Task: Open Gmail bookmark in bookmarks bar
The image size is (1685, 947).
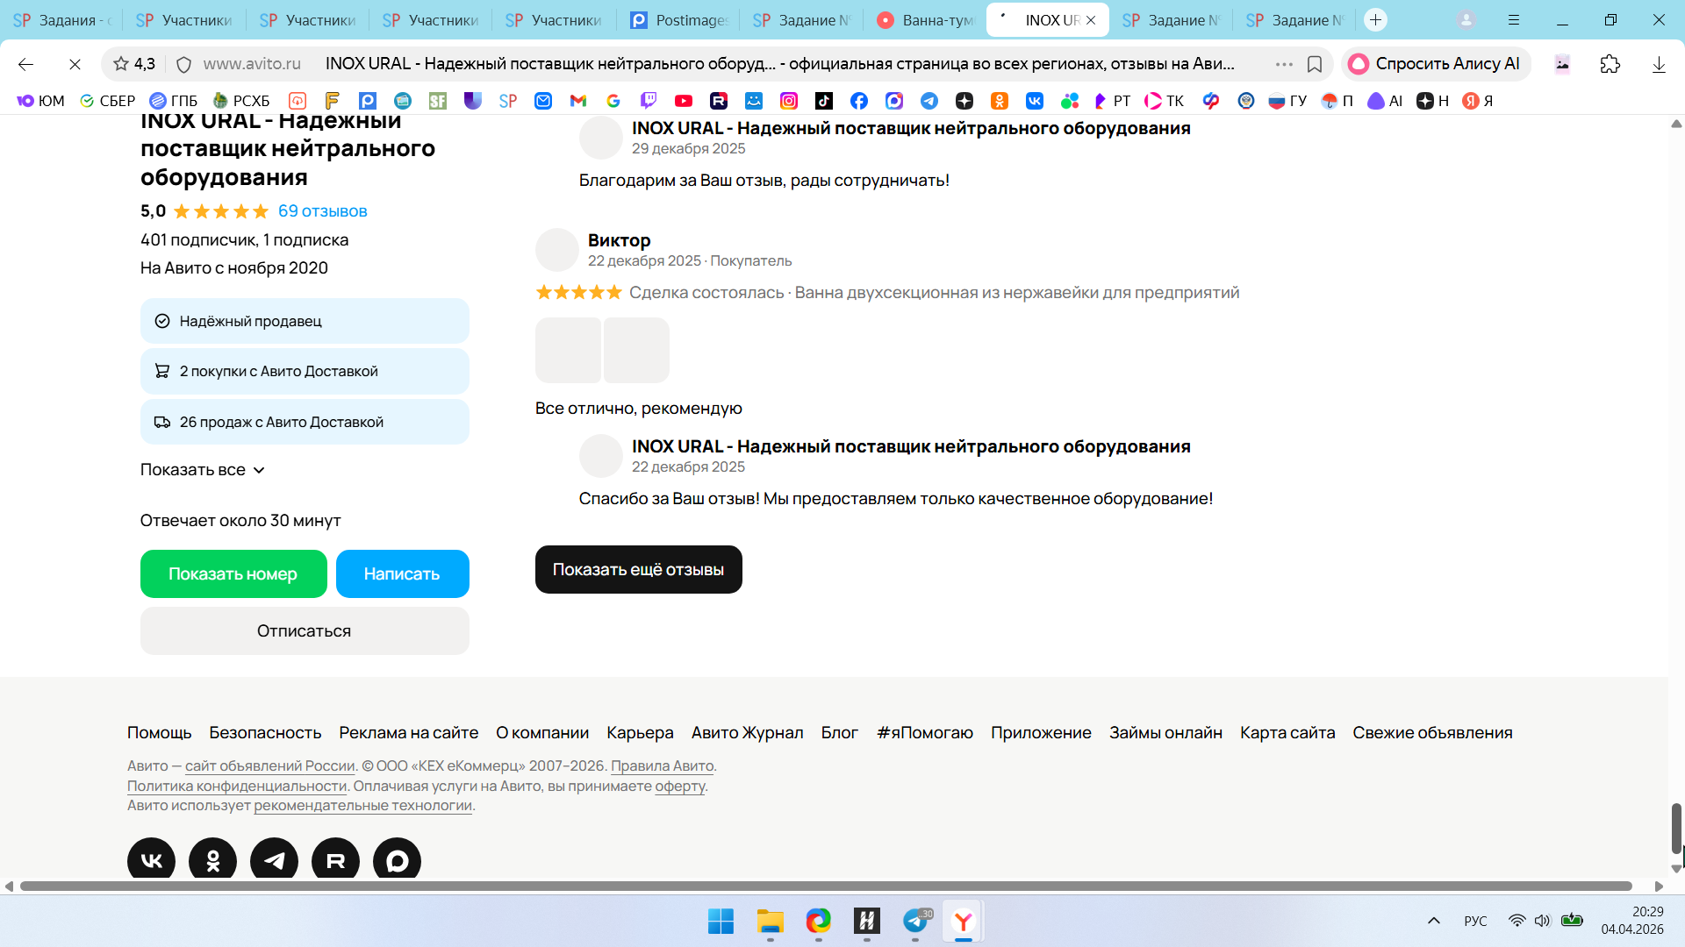Action: tap(578, 101)
